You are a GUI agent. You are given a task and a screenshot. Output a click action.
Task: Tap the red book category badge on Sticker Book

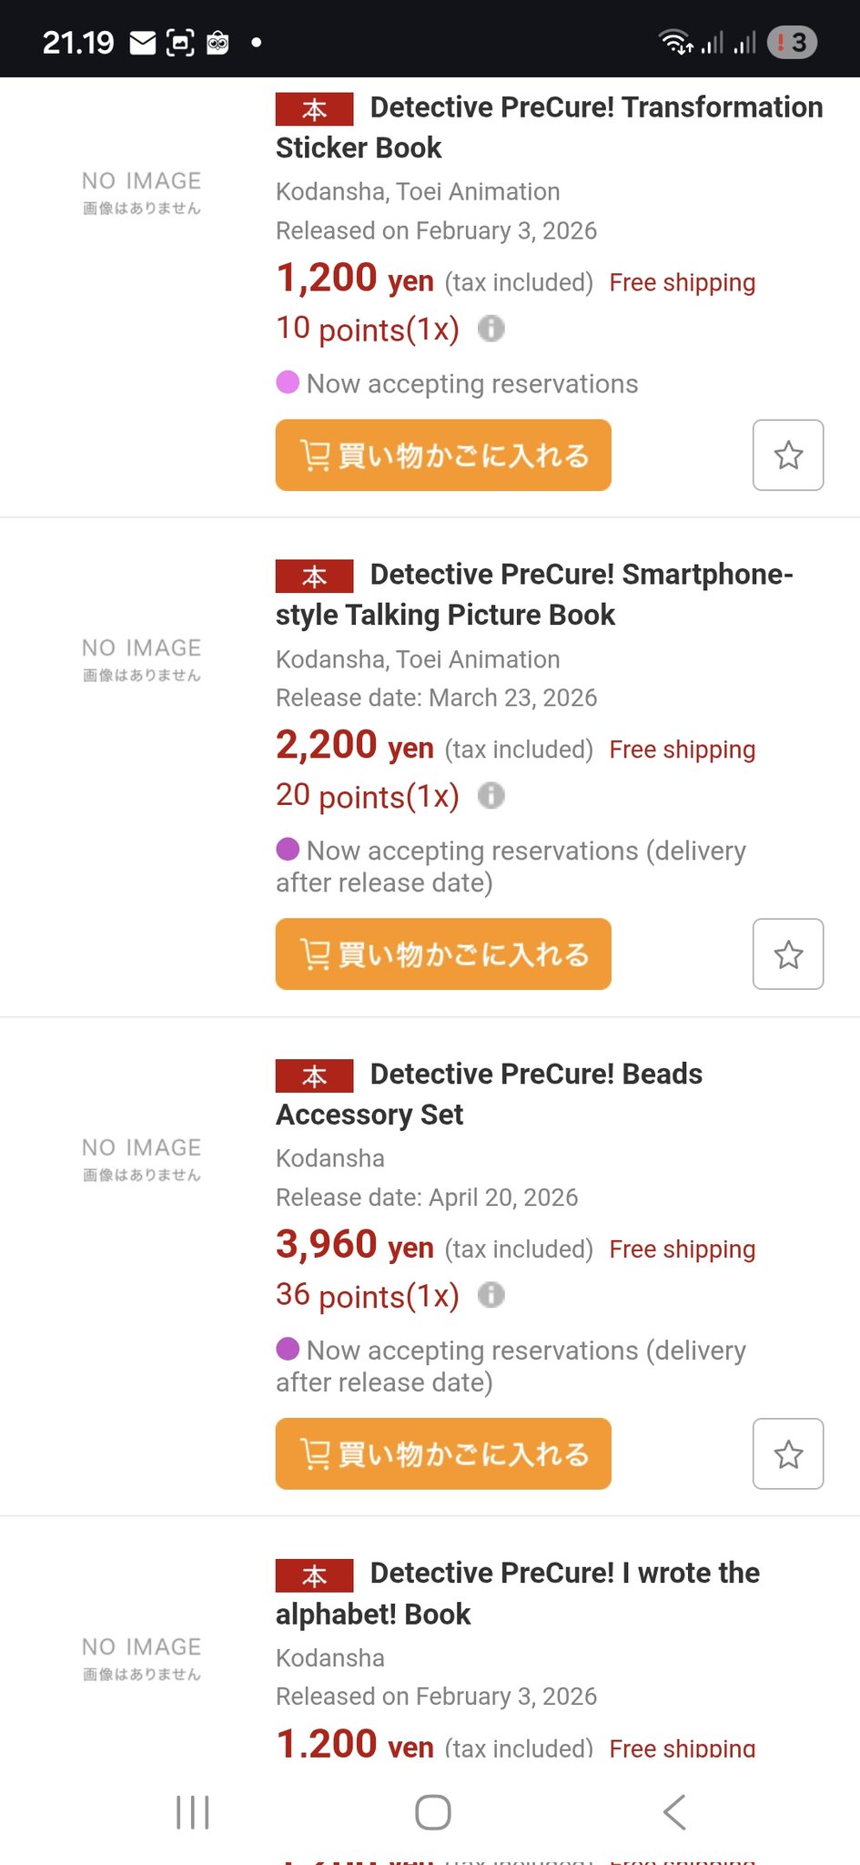(314, 109)
